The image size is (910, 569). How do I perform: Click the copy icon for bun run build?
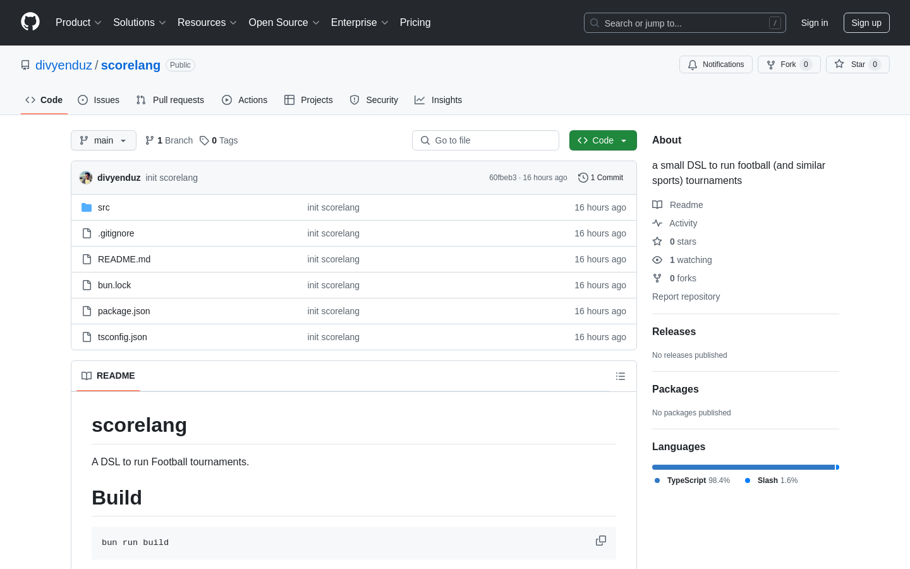point(601,541)
